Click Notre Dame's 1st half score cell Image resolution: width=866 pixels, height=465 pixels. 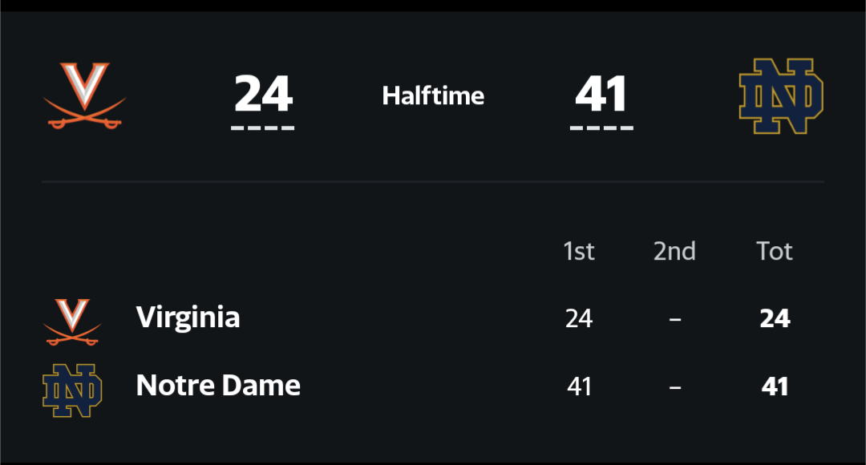579,387
